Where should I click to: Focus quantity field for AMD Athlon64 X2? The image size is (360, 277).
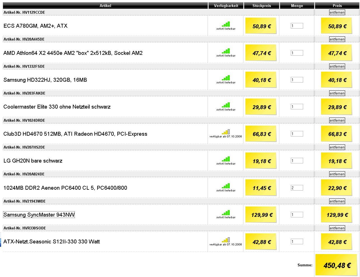click(x=297, y=53)
